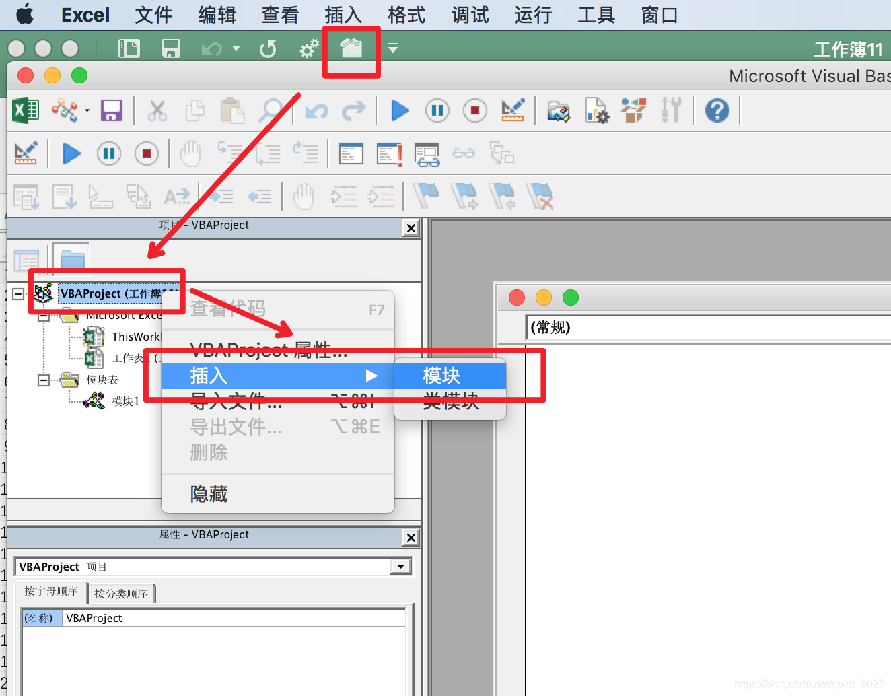Open the Apple menu
The width and height of the screenshot is (891, 696).
click(25, 14)
